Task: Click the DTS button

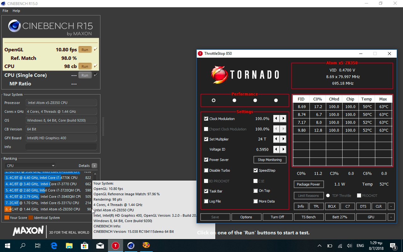Action: click(363, 206)
